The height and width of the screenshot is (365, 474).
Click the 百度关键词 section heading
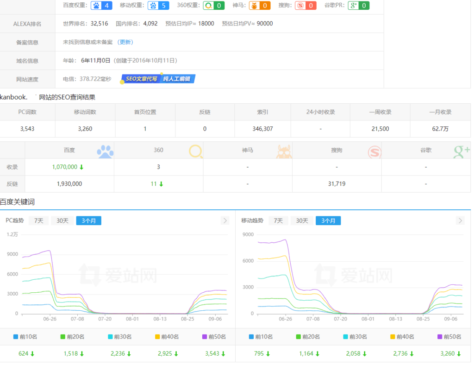[17, 202]
